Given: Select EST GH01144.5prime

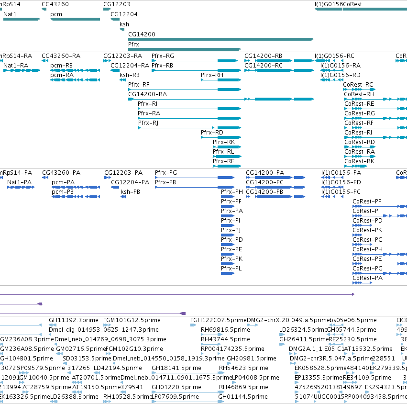Looking at the screenshot, I should pyautogui.click(x=220, y=402).
